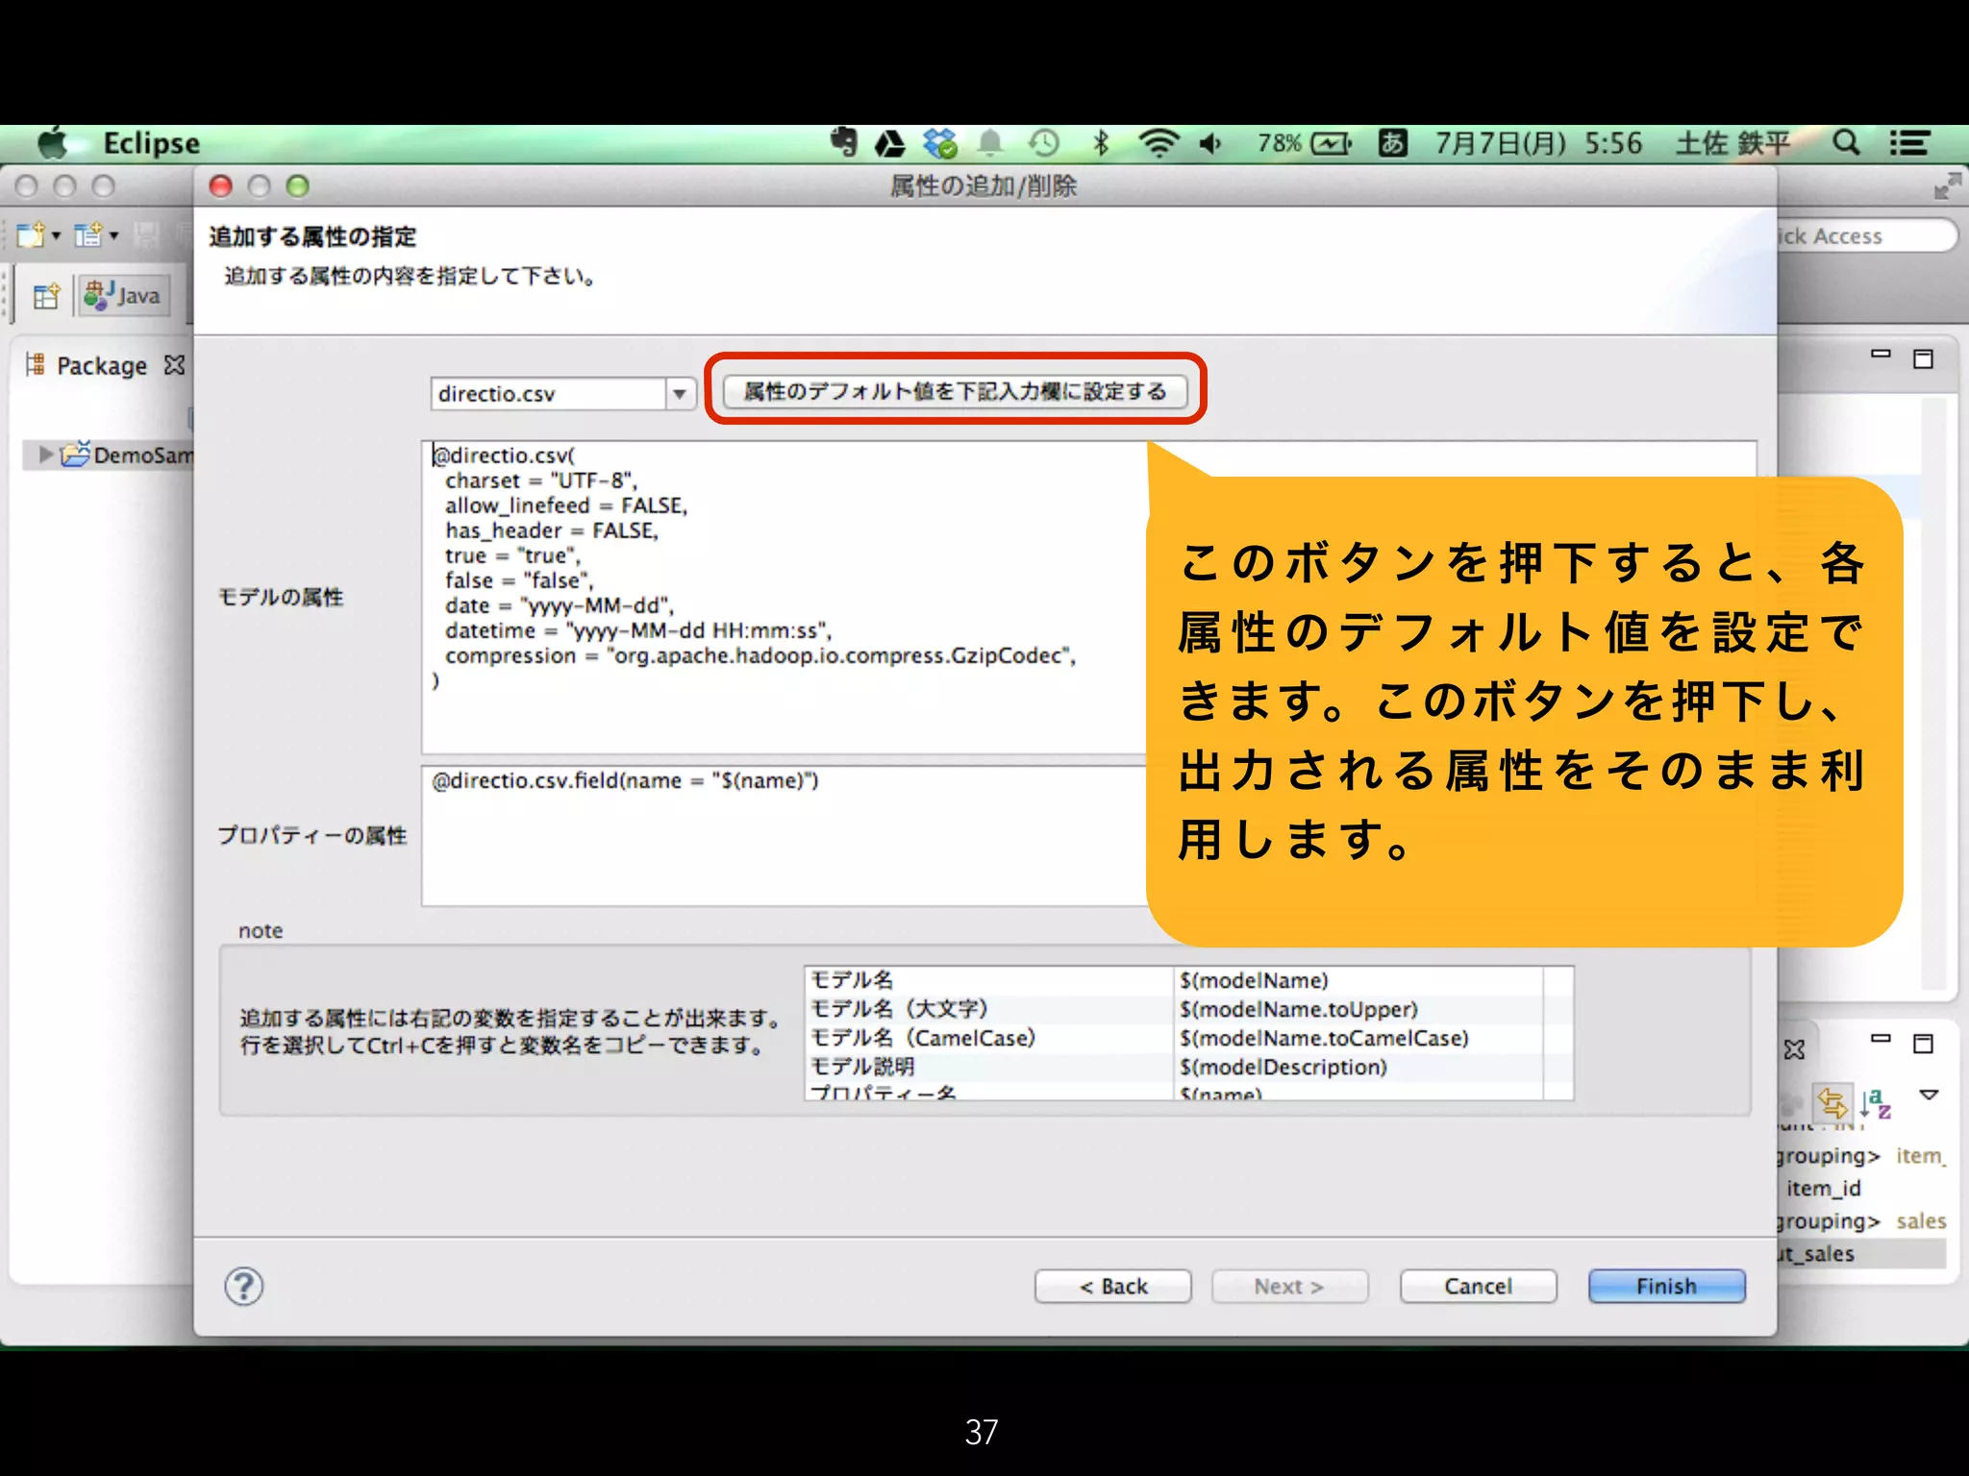Open Notification Center list icon

click(1909, 143)
